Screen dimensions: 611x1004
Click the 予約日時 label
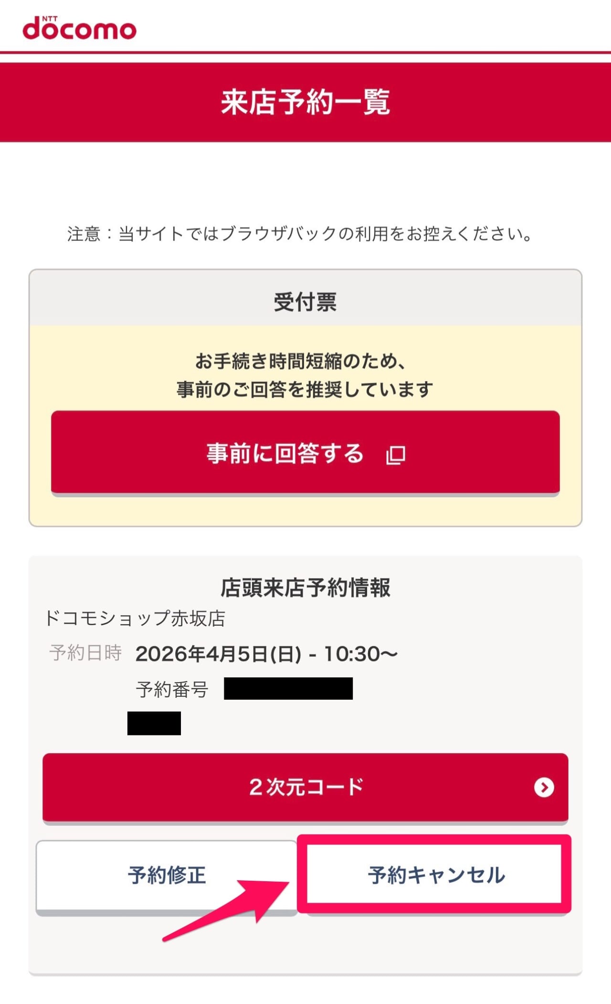pyautogui.click(x=85, y=653)
